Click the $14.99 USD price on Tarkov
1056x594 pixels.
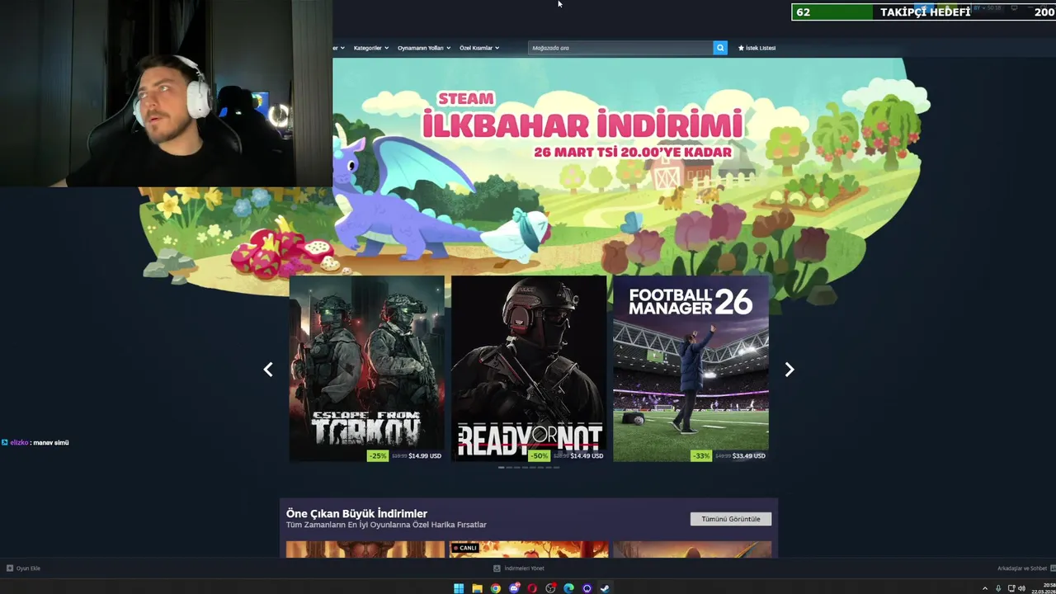pos(425,455)
